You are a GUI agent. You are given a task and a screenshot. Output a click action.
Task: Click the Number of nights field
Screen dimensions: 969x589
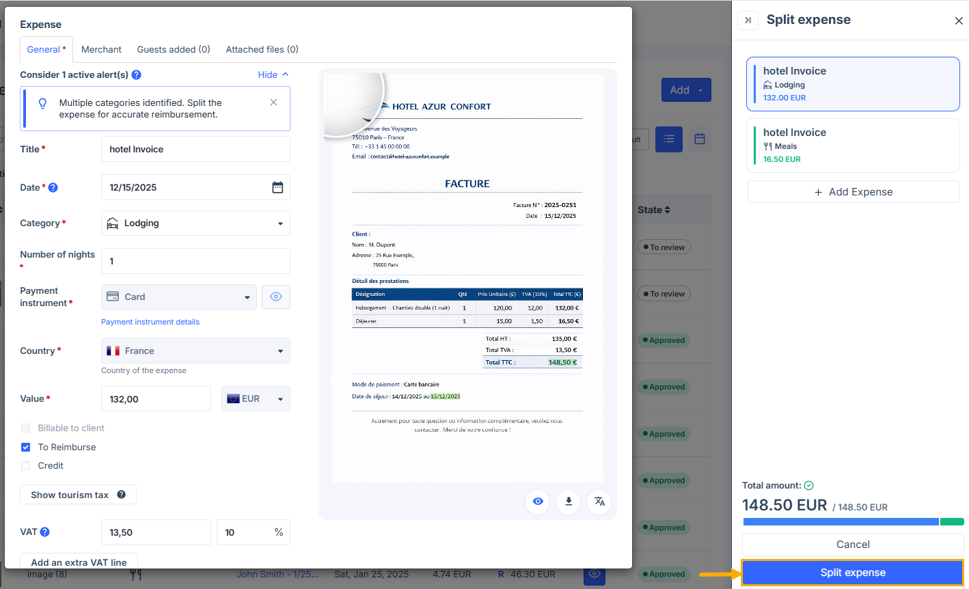point(195,261)
